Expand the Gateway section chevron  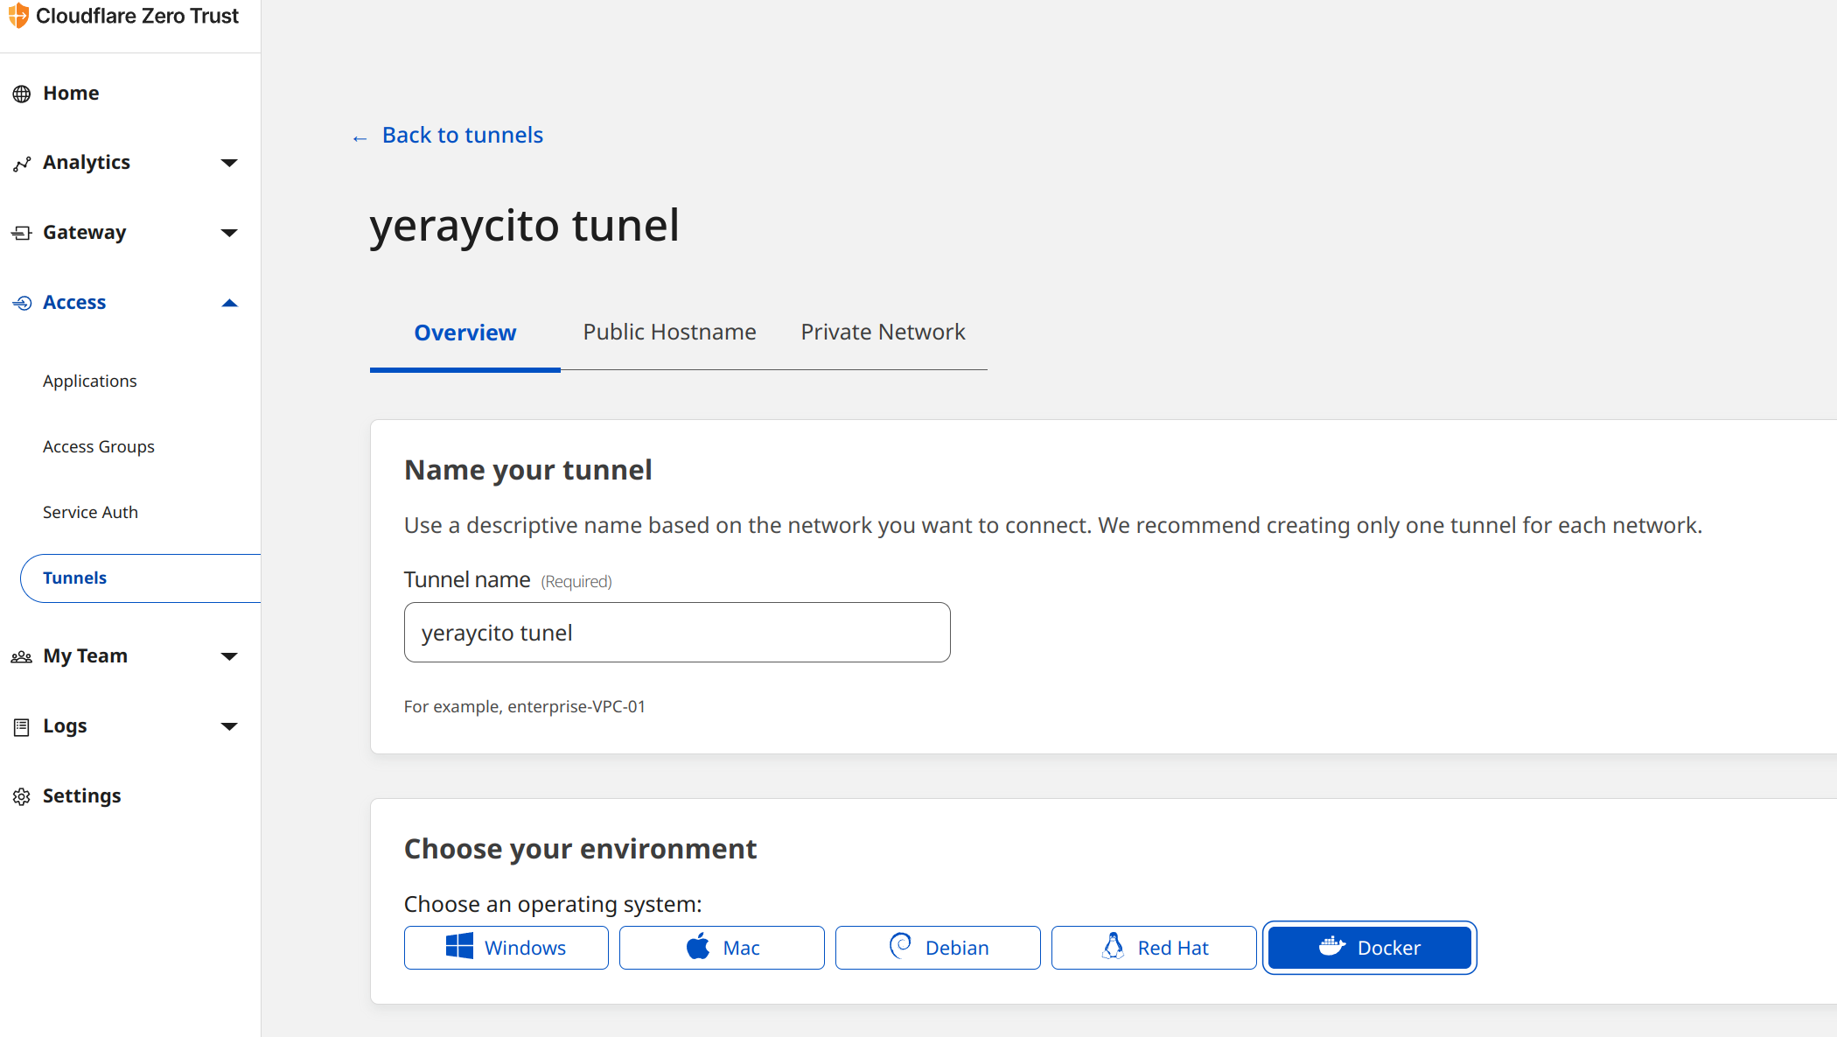229,233
